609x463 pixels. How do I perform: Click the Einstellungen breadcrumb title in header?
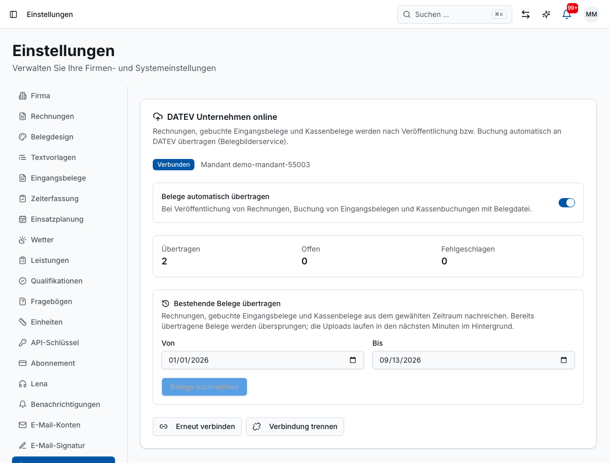[50, 14]
